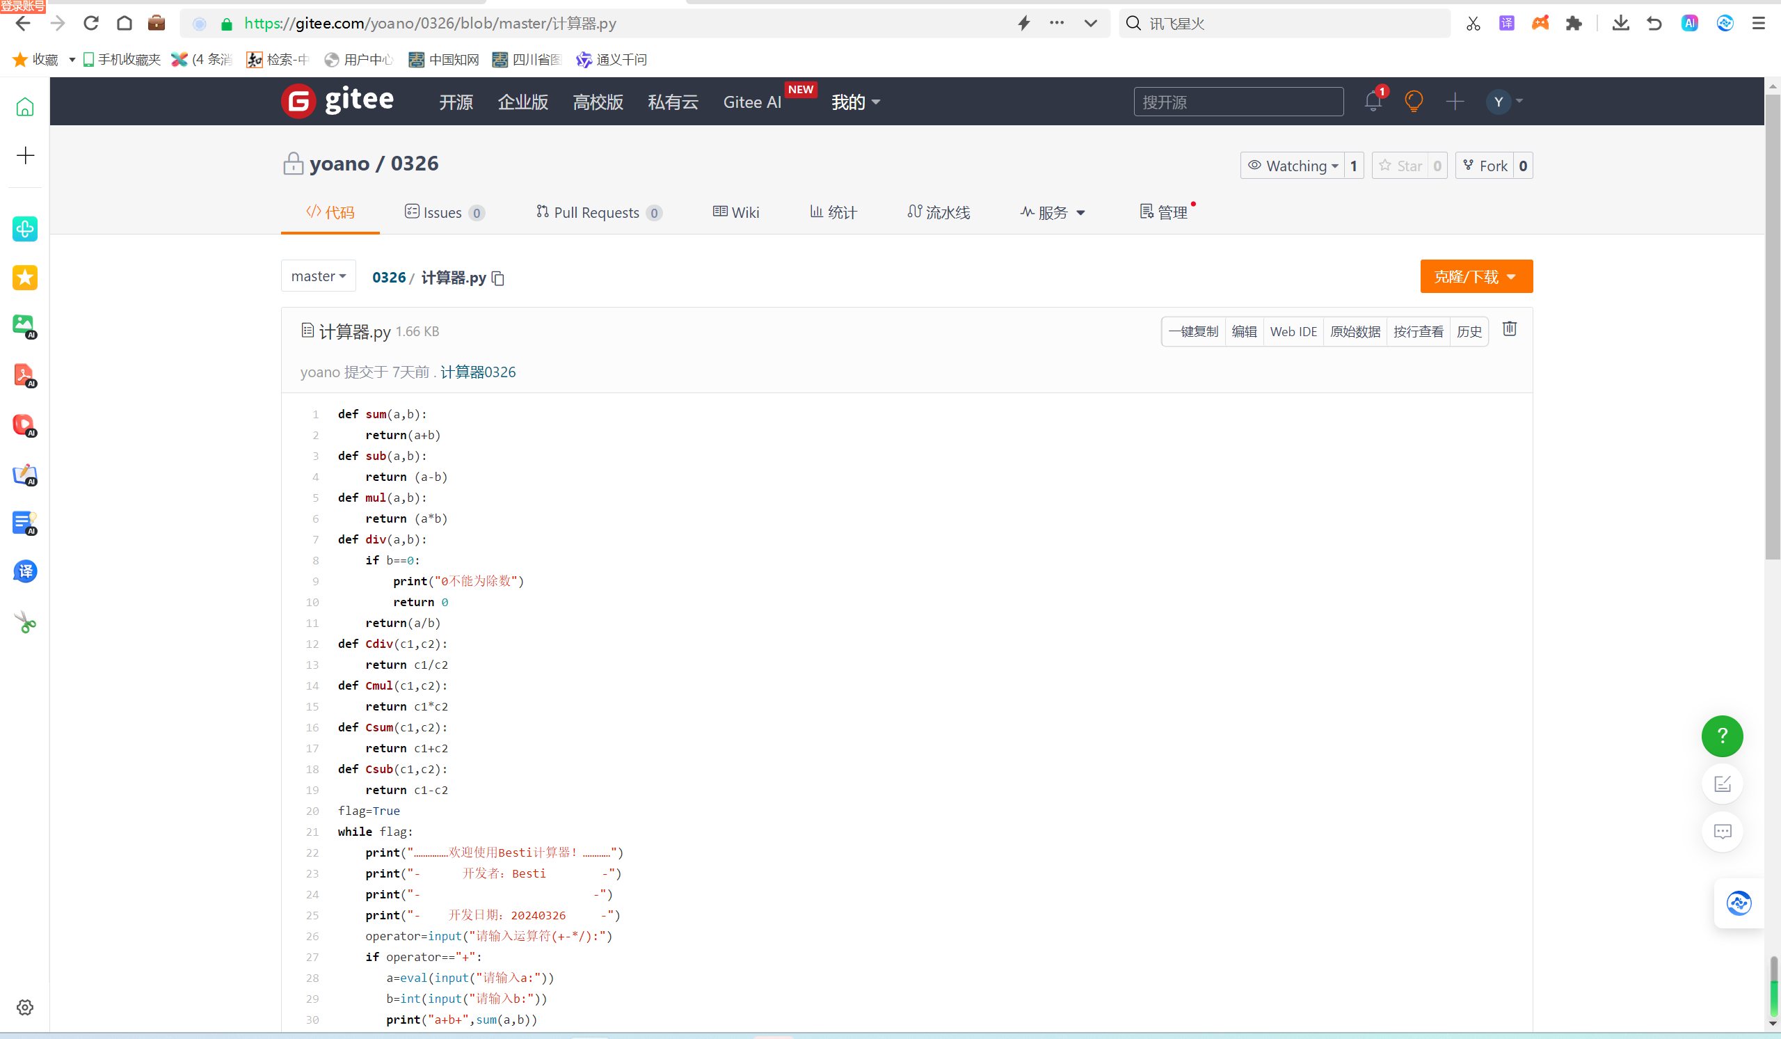The height and width of the screenshot is (1039, 1781).
Task: Open the Watching dropdown
Action: tap(1293, 166)
